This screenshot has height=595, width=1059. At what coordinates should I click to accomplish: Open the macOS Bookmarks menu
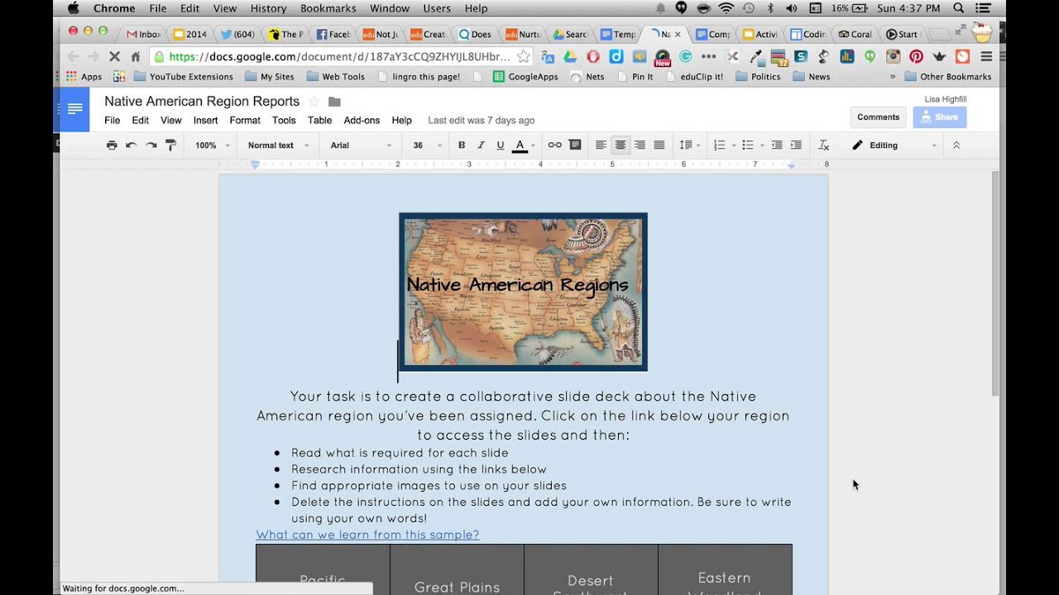(330, 8)
